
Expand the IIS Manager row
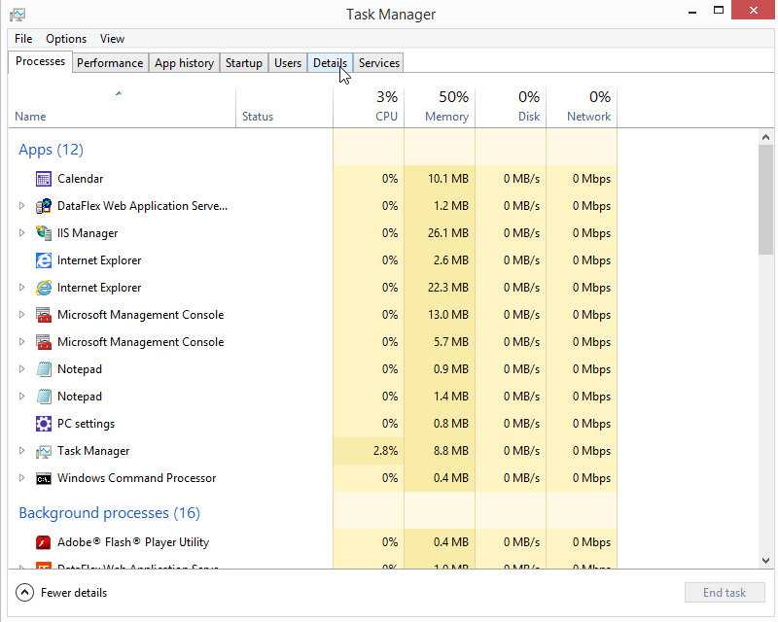pos(21,232)
